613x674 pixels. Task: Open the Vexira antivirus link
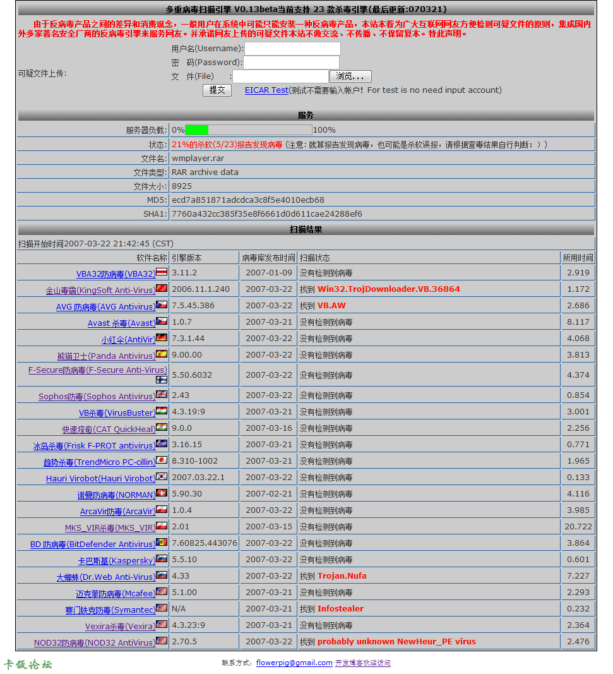point(121,626)
